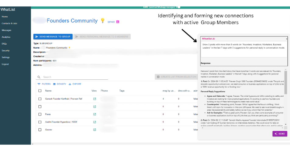Check the Paras row checkbox
Image resolution: width=290 pixels, height=152 pixels.
tap(40, 114)
